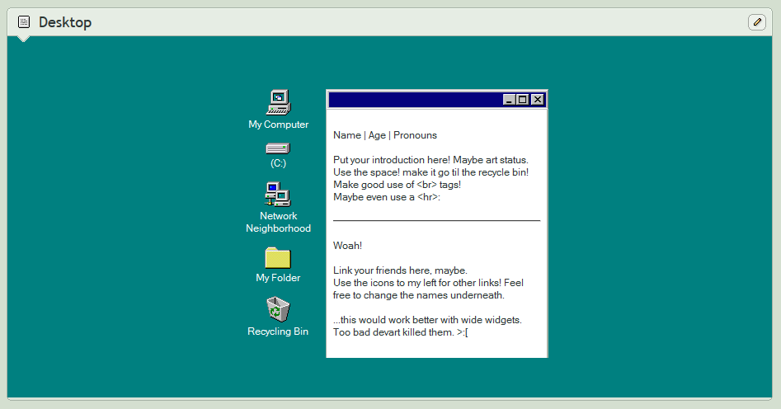Click the (C:) drive icon

tap(278, 148)
